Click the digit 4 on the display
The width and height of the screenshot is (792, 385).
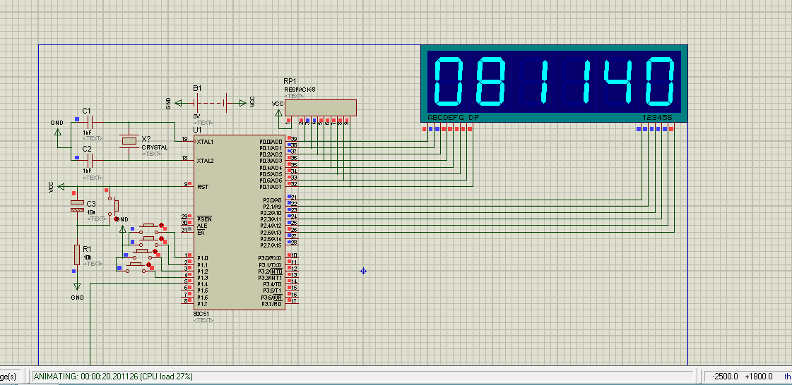[618, 82]
